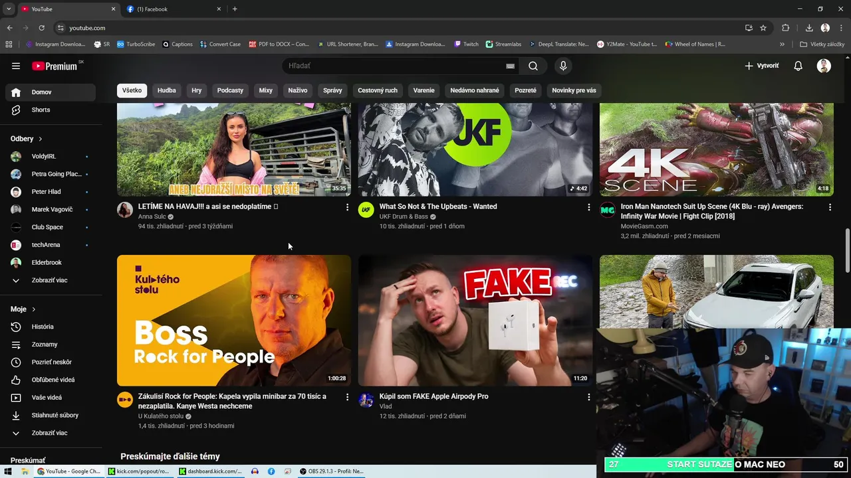Select the Naživo filter chip
The height and width of the screenshot is (478, 851).
298,90
